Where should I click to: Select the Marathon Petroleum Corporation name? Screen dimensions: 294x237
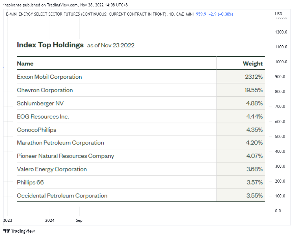60,143
